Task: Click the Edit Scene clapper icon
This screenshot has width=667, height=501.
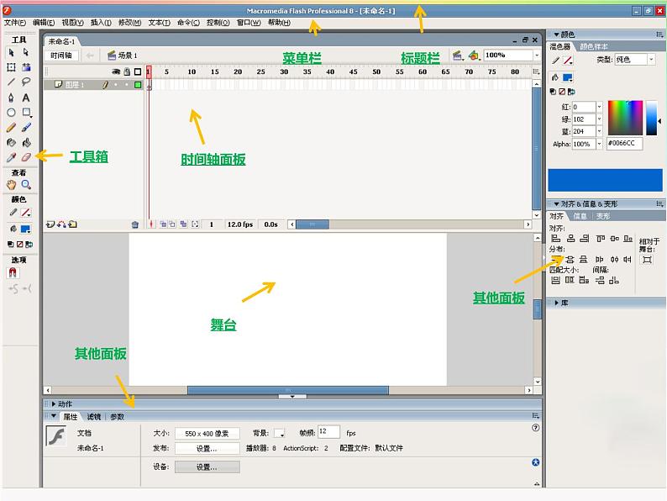Action: (x=458, y=55)
